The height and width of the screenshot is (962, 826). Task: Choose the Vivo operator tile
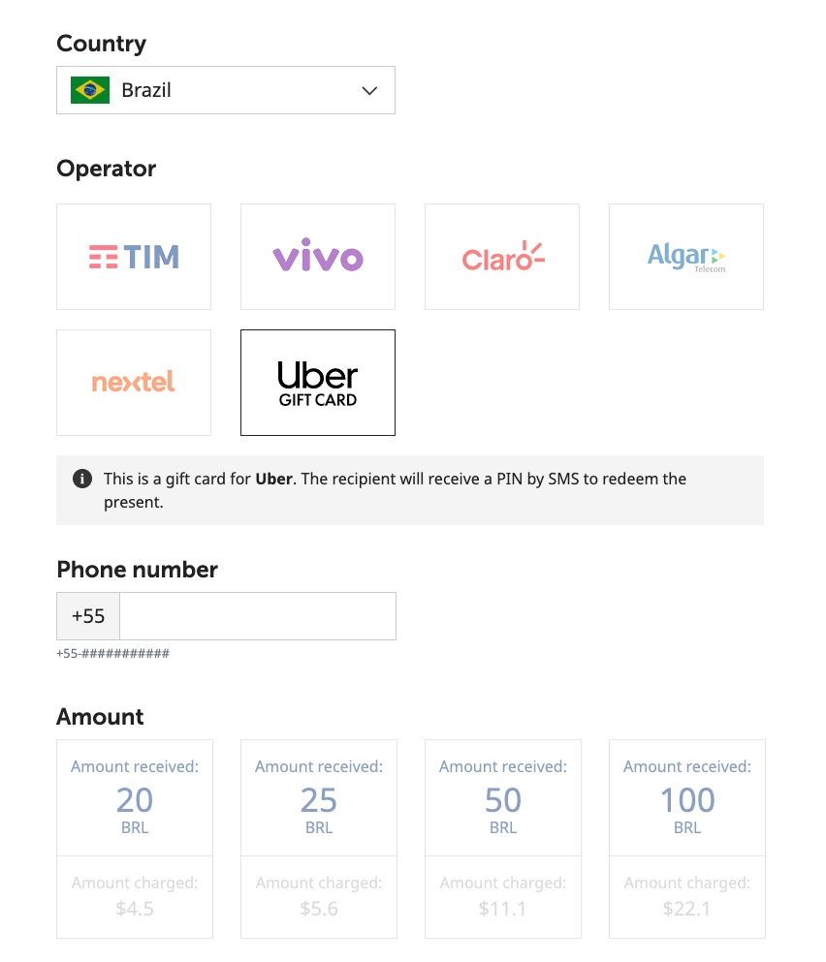click(x=317, y=257)
